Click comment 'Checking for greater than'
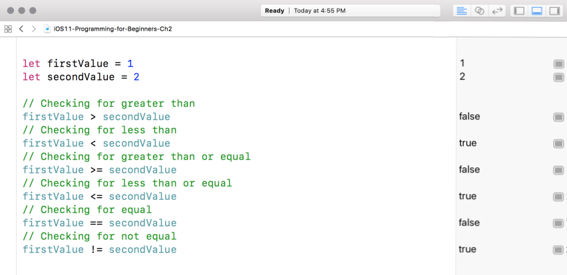Image resolution: width=567 pixels, height=275 pixels. click(109, 104)
